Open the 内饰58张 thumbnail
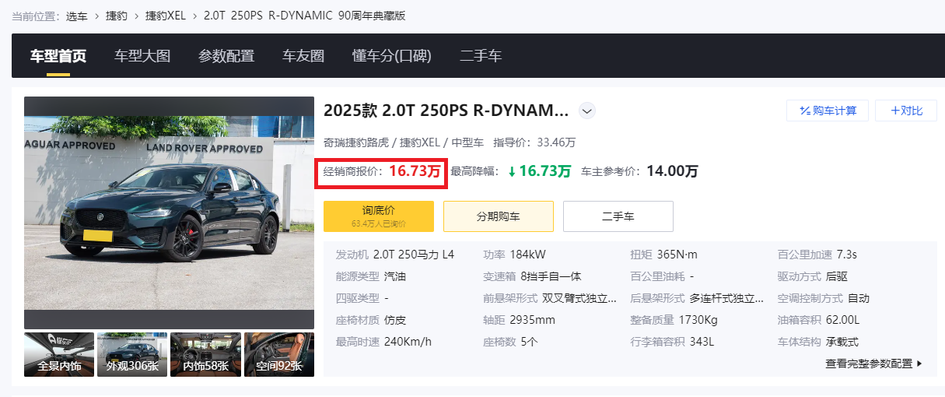This screenshot has width=945, height=397. (x=205, y=354)
